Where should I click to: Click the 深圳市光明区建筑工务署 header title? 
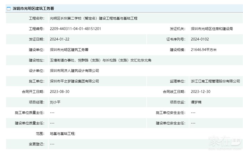tap(33, 8)
